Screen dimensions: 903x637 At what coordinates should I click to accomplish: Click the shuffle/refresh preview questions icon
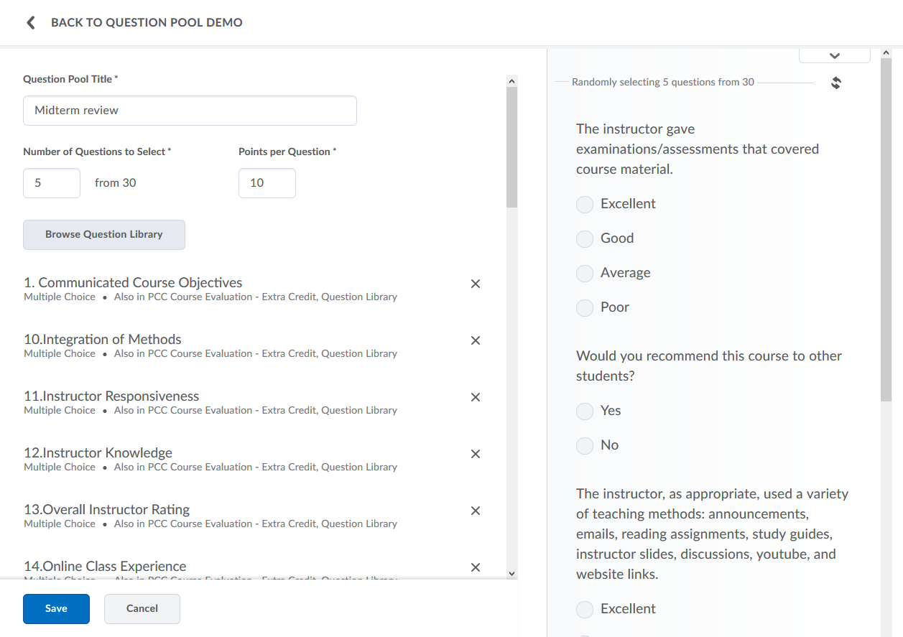tap(835, 83)
